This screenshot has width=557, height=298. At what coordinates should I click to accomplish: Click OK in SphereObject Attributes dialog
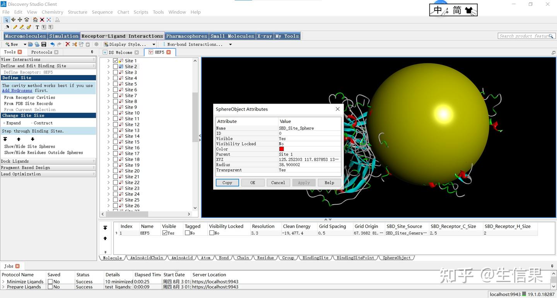(x=253, y=183)
